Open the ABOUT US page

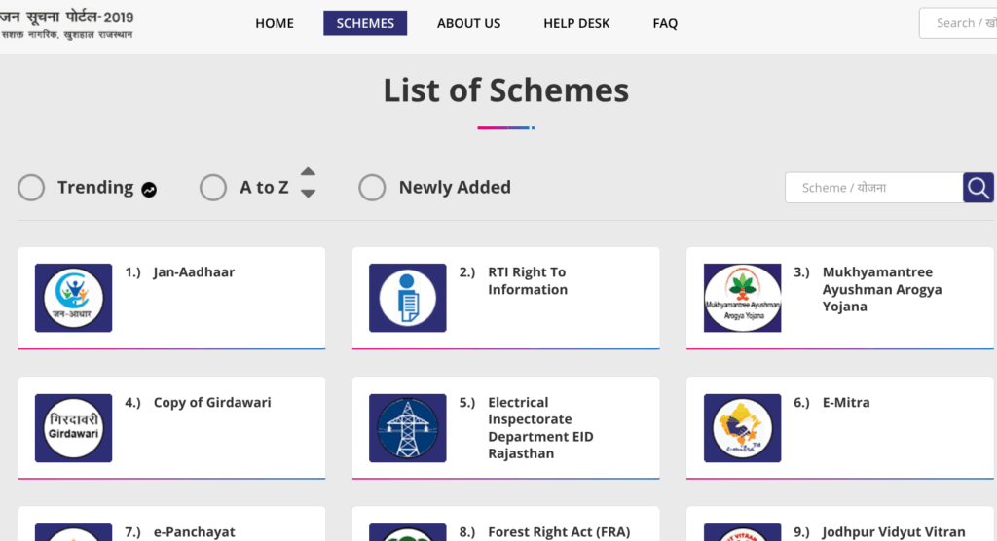click(468, 23)
